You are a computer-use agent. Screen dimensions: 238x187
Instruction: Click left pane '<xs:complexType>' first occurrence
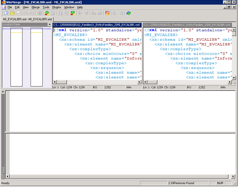click(x=90, y=49)
